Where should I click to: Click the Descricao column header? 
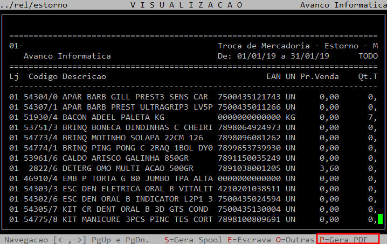tap(84, 77)
